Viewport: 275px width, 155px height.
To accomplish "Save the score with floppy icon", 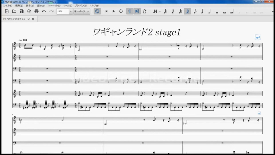I will point(21,11).
